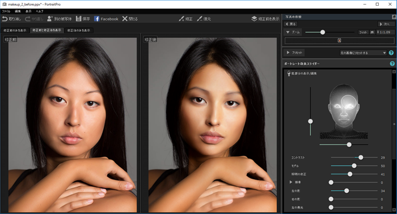
Task: Click the before portrait image
Action: click(73, 125)
